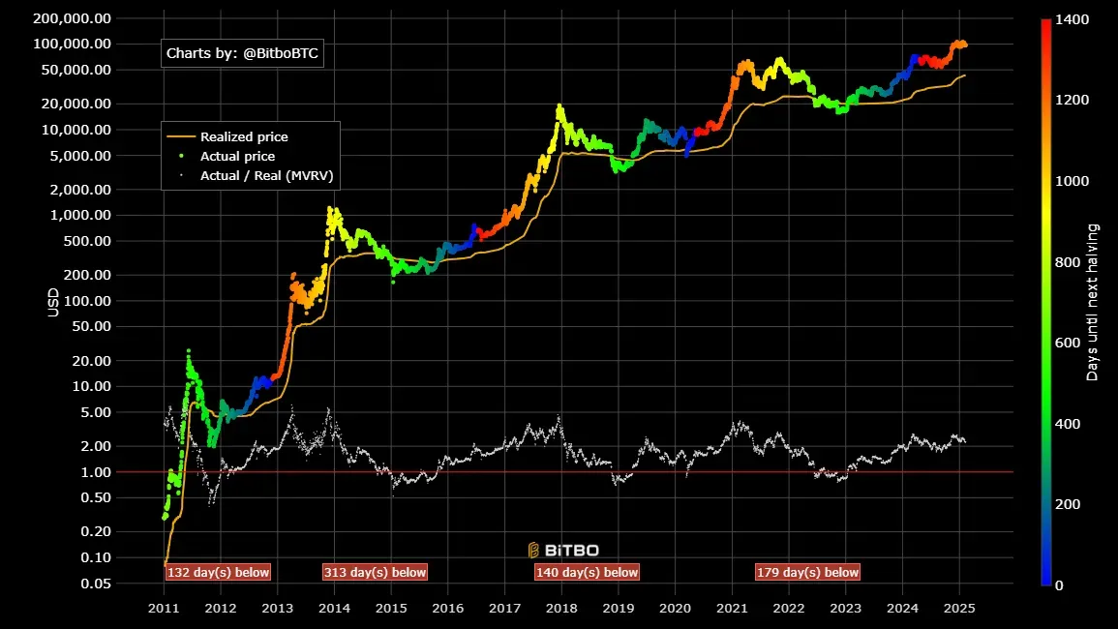Click the 2012 x-axis label
The height and width of the screenshot is (629, 1118).
coord(221,609)
